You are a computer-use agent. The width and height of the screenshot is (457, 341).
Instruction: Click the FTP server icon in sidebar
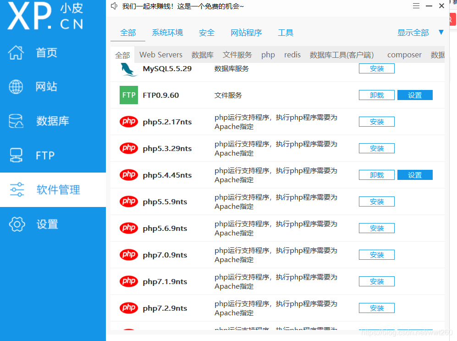[x=16, y=155]
